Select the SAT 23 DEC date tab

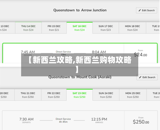pos(80,95)
